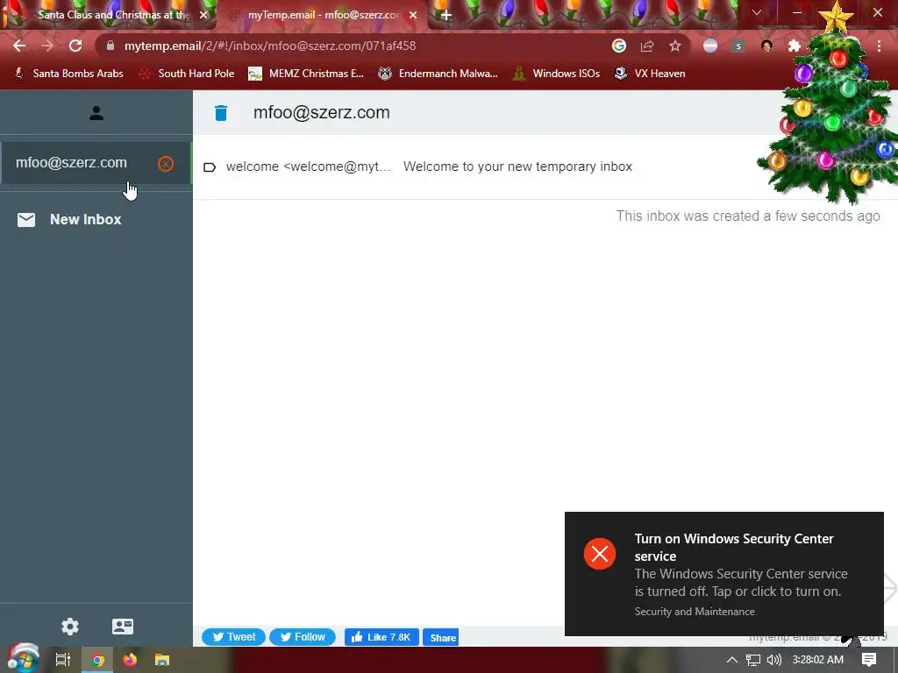Open Chrome three-dot menu

click(879, 46)
